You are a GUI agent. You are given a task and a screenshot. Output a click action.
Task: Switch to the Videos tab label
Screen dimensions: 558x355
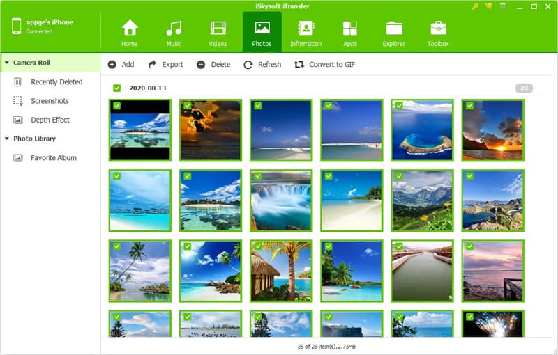218,44
